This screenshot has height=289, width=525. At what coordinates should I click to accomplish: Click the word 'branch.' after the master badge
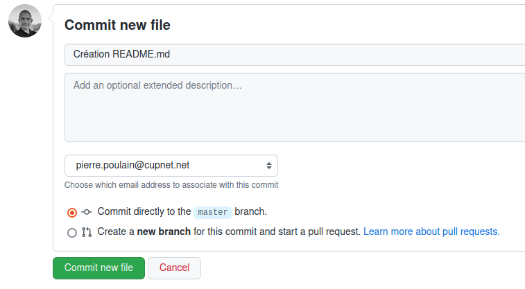(x=251, y=212)
